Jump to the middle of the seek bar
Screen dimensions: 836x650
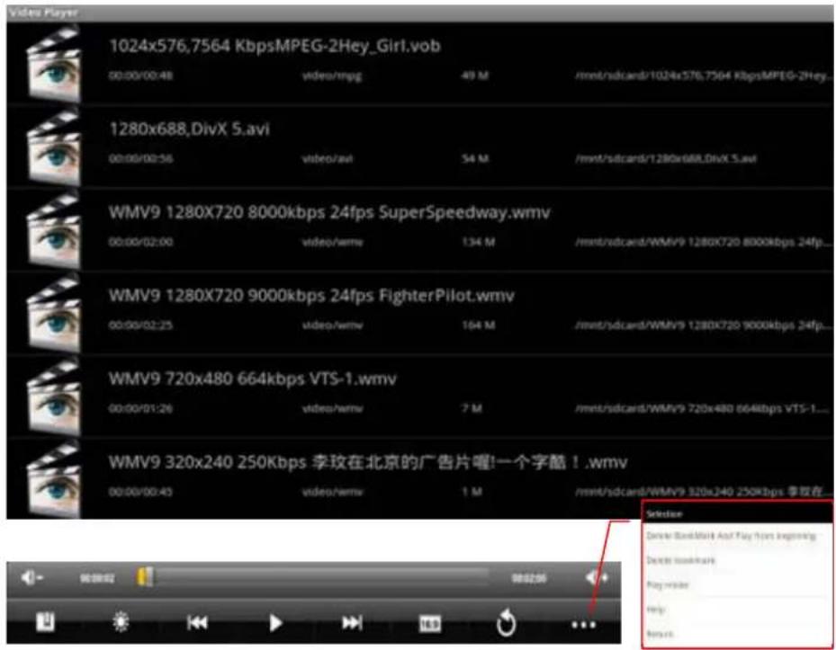[315, 576]
